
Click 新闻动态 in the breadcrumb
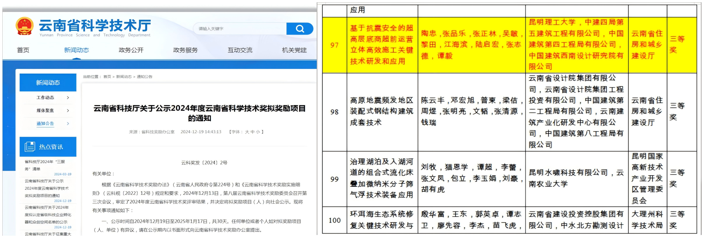pos(124,77)
